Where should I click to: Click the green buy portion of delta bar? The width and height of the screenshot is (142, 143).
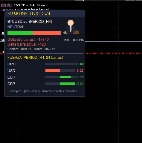tap(20, 33)
